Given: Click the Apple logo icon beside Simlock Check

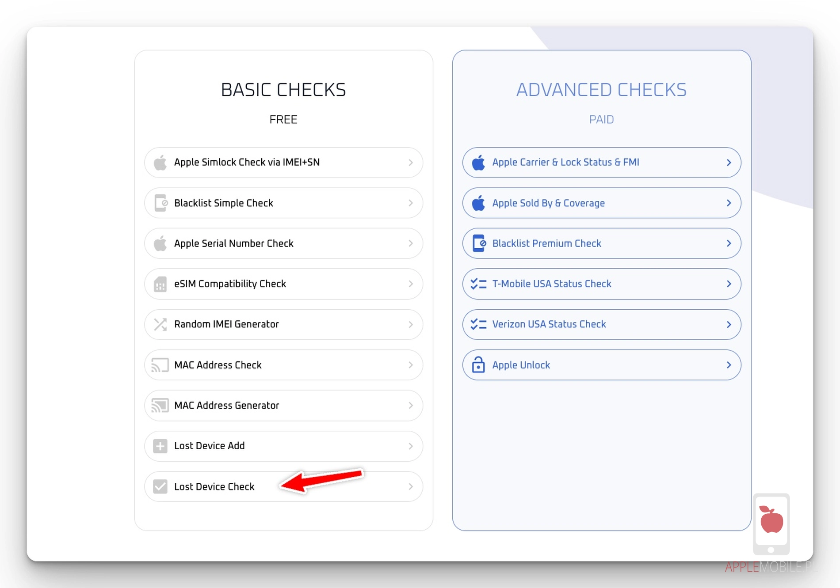Looking at the screenshot, I should click(160, 163).
